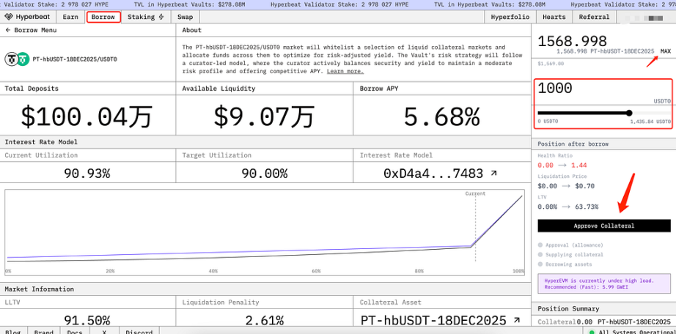Follow the Learn more link
This screenshot has width=676, height=334.
pos(345,71)
